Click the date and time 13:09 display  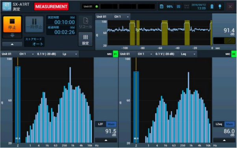coord(198,7)
